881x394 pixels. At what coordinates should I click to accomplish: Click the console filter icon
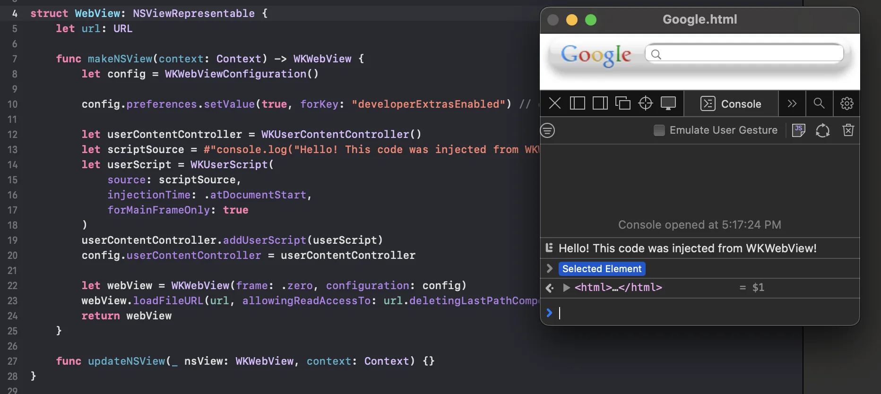548,130
